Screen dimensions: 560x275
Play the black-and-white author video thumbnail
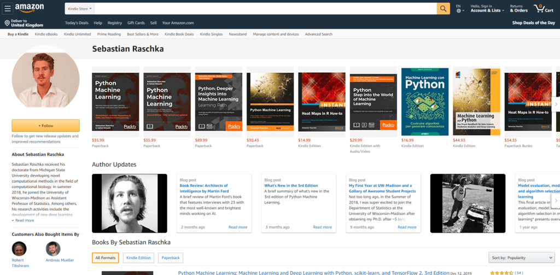pos(129,203)
